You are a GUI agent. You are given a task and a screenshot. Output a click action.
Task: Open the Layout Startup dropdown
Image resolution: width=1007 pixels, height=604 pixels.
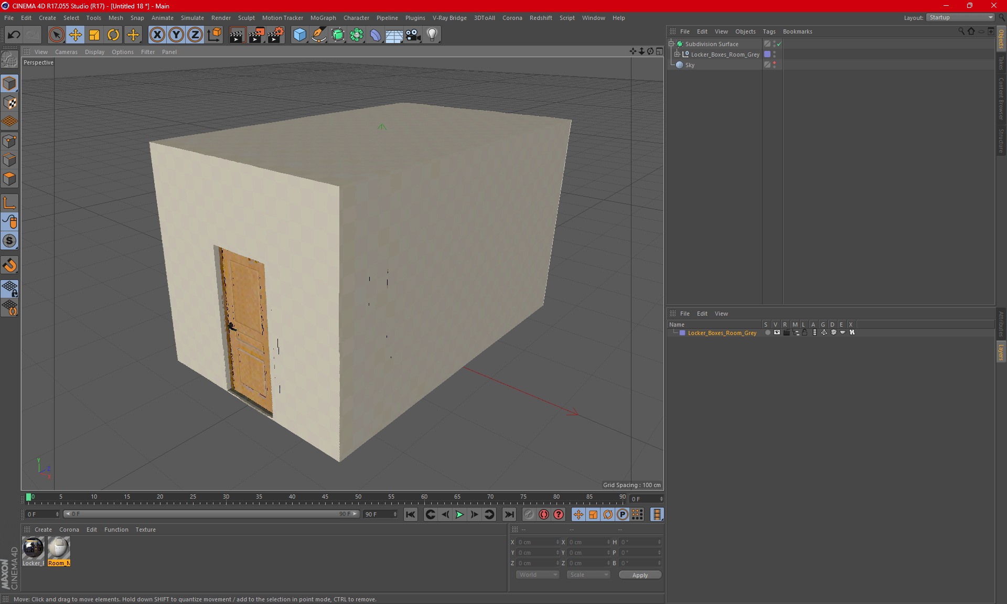pyautogui.click(x=961, y=17)
